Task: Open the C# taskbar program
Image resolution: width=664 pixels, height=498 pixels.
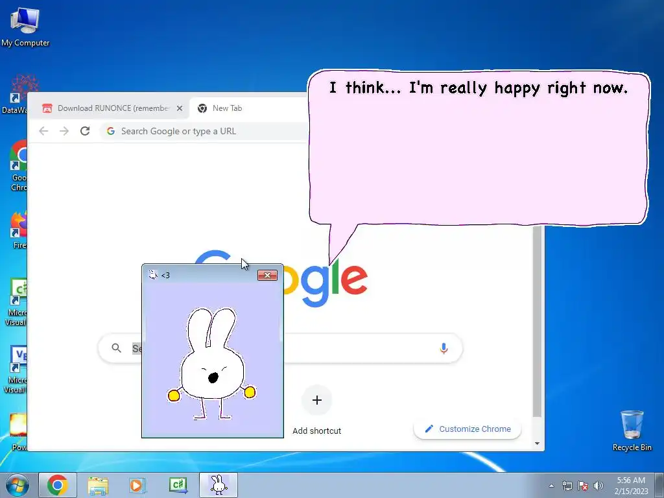Action: pyautogui.click(x=178, y=485)
